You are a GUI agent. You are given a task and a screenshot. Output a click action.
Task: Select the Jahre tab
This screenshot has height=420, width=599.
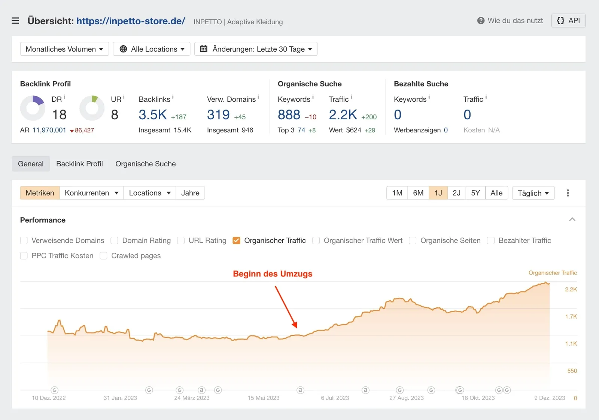190,193
